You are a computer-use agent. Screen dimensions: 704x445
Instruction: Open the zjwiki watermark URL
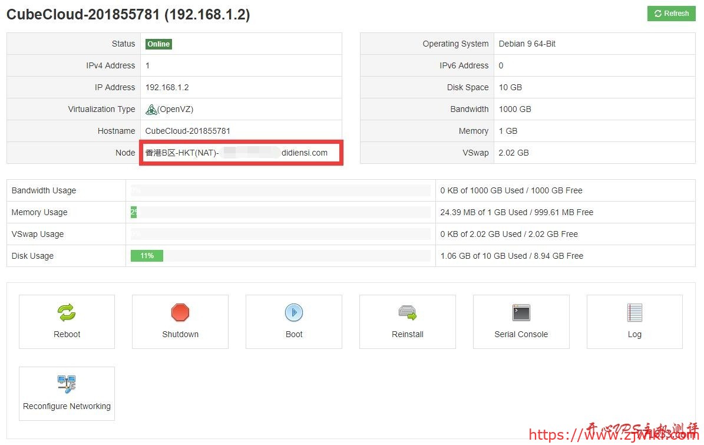pos(613,435)
